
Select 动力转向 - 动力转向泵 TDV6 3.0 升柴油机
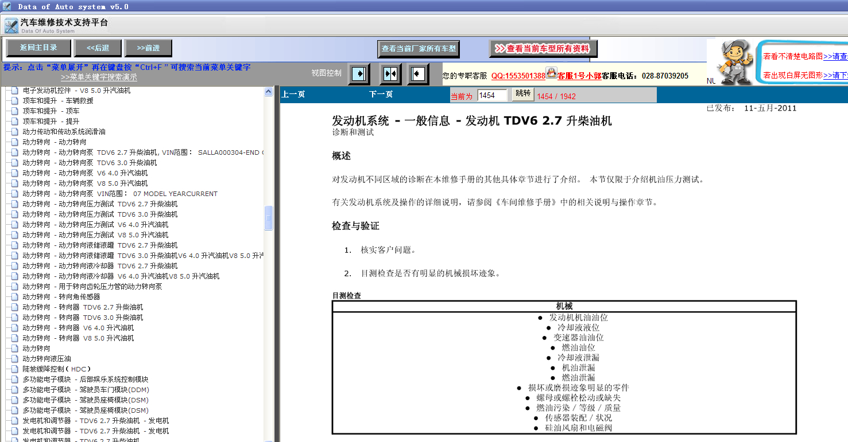90,163
